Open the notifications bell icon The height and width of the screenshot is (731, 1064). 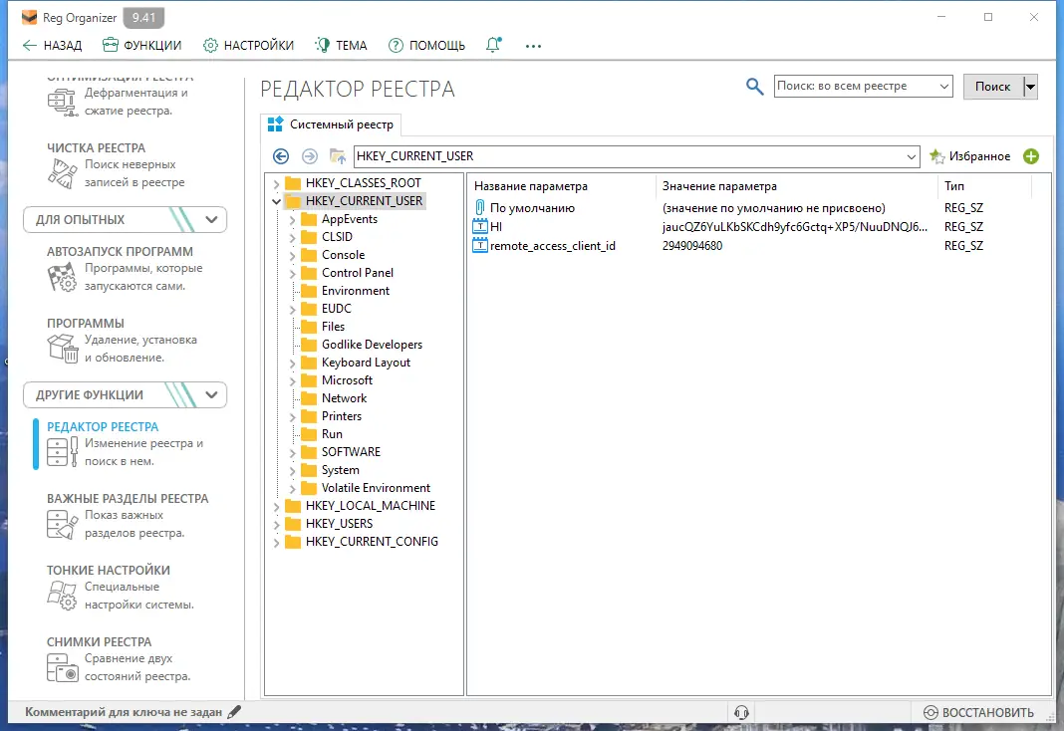coord(493,45)
